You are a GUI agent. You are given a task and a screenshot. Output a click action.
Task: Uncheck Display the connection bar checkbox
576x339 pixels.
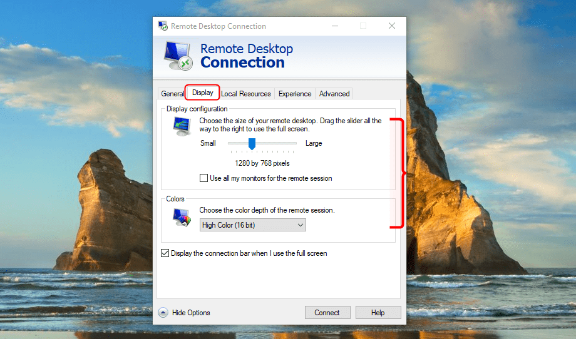tap(165, 253)
